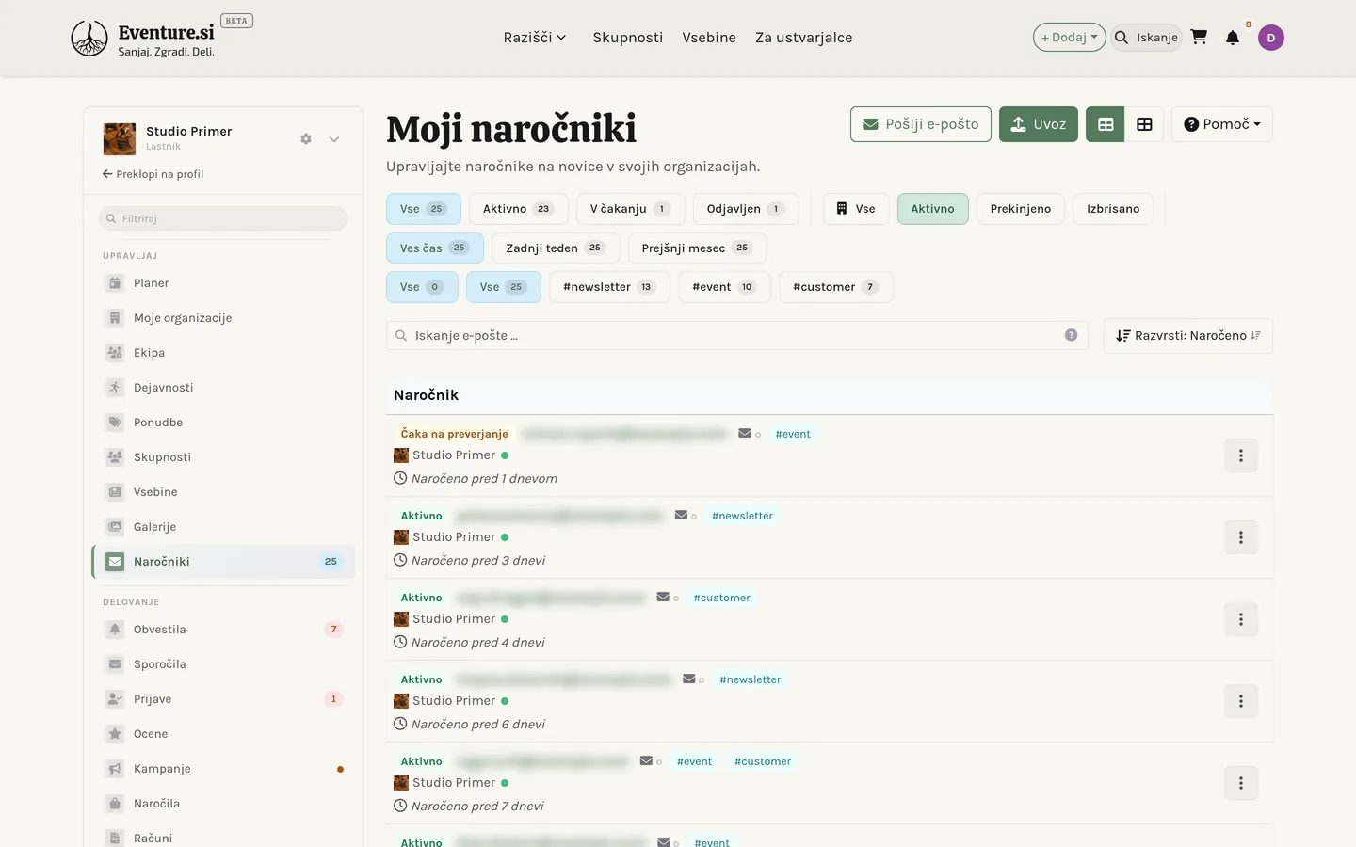
Task: Switch to grid view layout
Action: tap(1144, 124)
